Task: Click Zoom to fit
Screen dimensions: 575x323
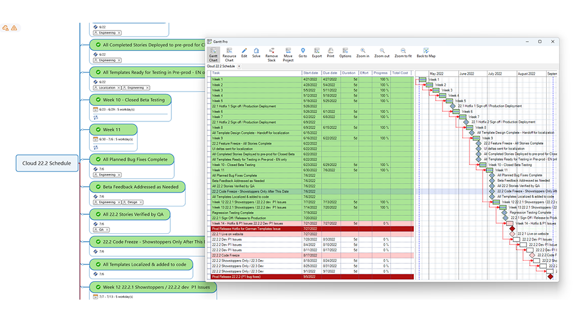Action: (x=403, y=53)
